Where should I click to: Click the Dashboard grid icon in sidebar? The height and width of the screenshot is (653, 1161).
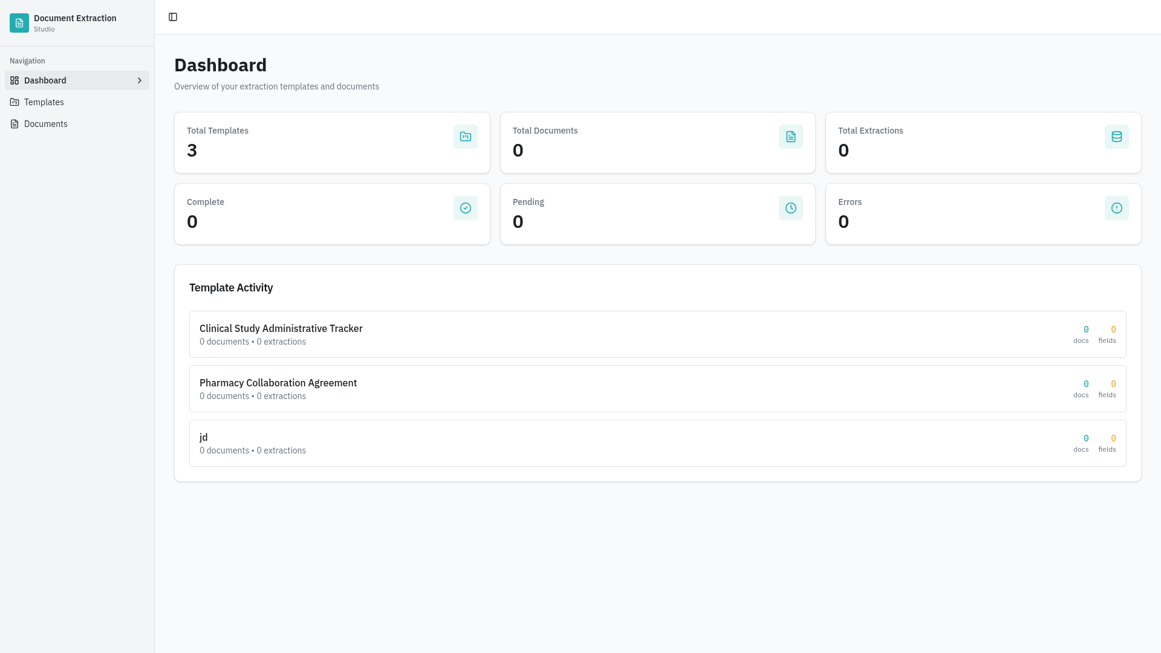15,80
